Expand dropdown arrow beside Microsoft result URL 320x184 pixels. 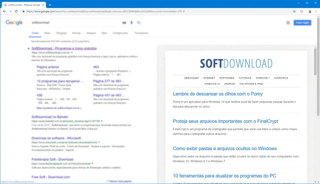coord(99,142)
